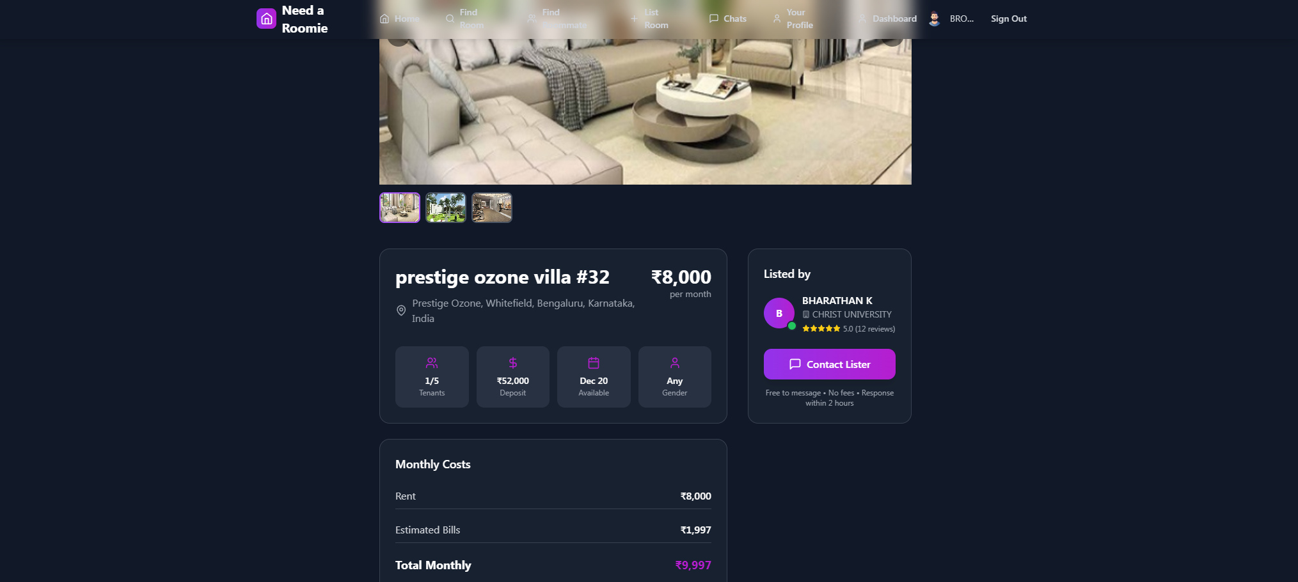Click the Need a Roomie purple home logo
Screen dimensions: 1298x582
pos(266,19)
